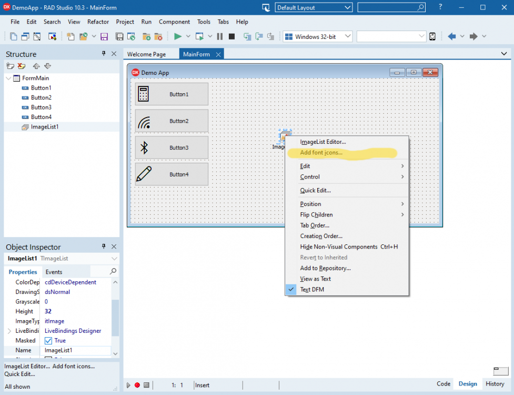514x395 pixels.
Task: Click Button3 with the Bluetooth icon
Action: click(x=172, y=147)
